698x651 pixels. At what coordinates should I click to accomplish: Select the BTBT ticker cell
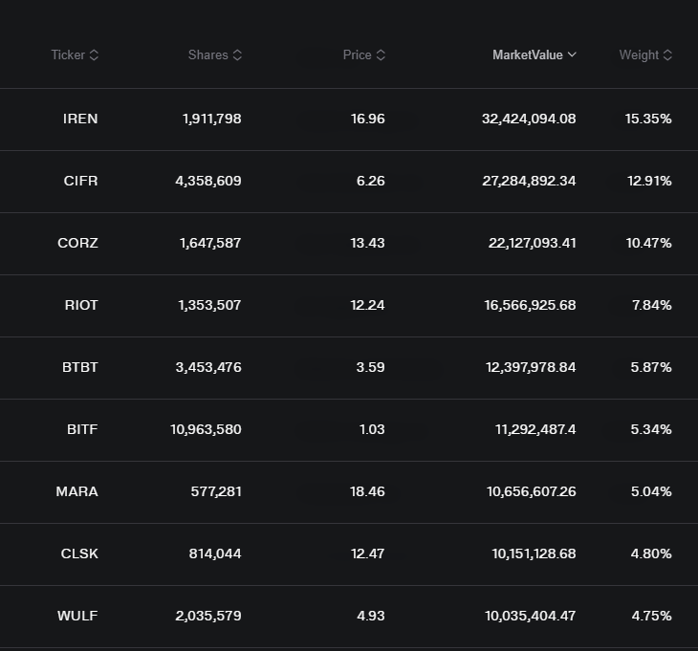coord(79,367)
